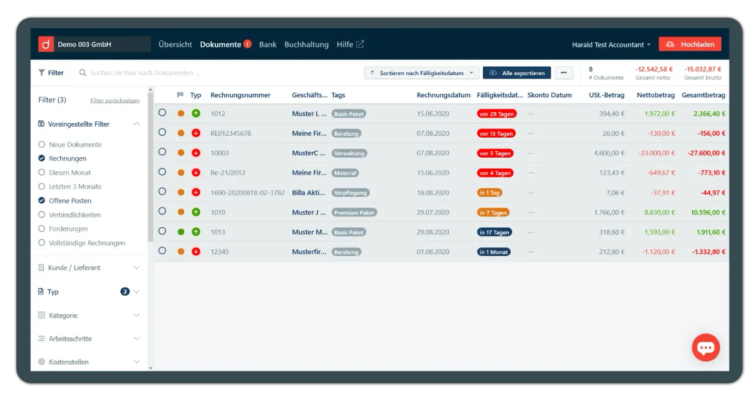Click the red company logo icon
Viewport: 752px width, 394px height.
(x=46, y=44)
